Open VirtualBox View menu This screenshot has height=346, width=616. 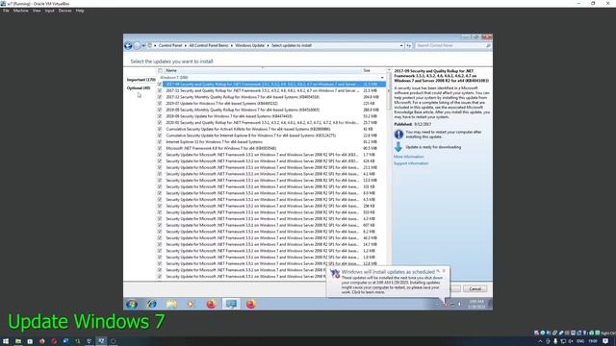(37, 11)
